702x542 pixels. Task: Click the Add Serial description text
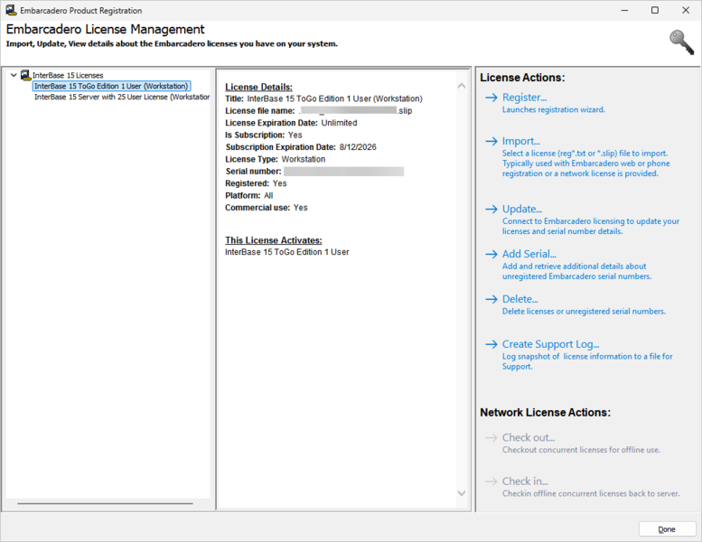(576, 271)
